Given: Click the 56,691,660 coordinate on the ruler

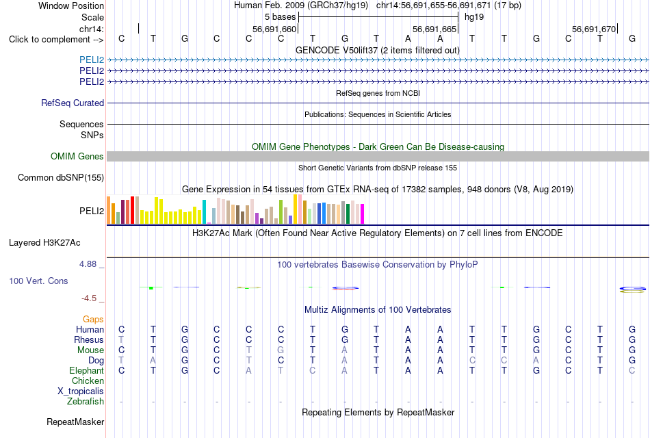Looking at the screenshot, I should [x=274, y=29].
